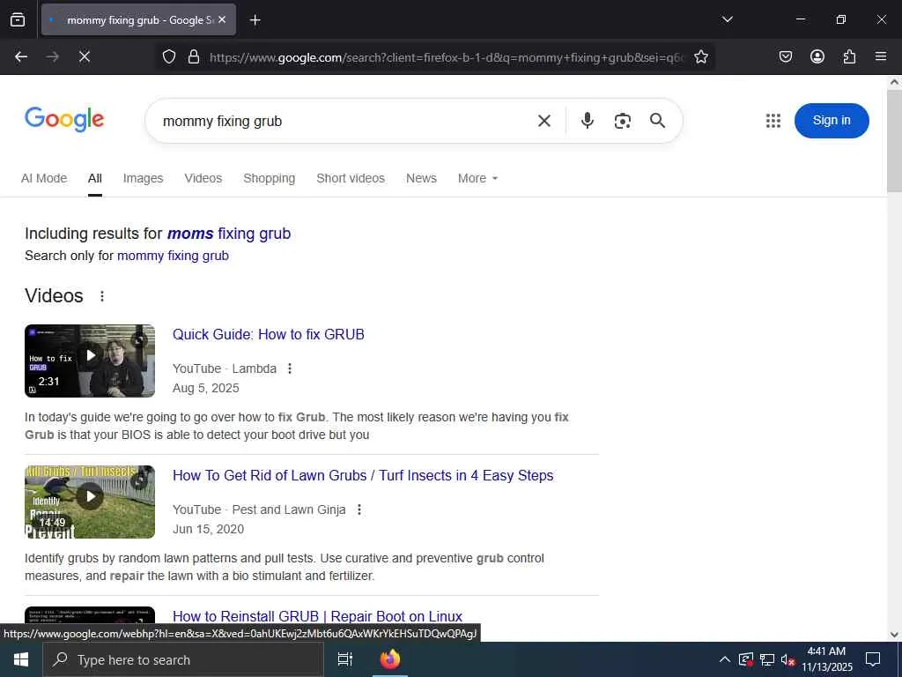Switch to Shopping tab
This screenshot has width=902, height=677.
click(x=269, y=178)
